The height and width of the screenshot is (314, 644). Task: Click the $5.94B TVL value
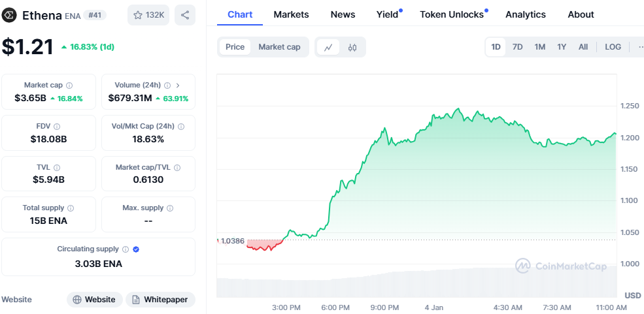(48, 180)
